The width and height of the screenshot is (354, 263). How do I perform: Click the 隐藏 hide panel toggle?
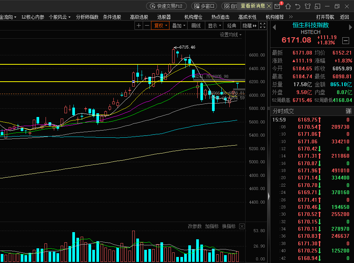click(x=249, y=26)
